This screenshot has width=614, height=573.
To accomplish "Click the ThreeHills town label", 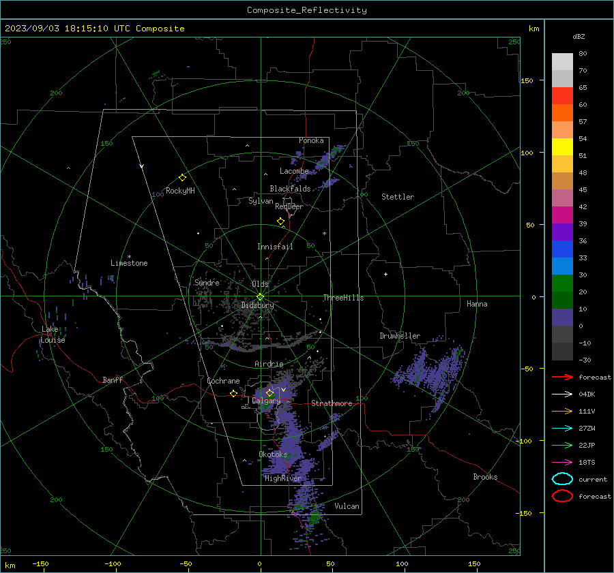I will pyautogui.click(x=343, y=298).
